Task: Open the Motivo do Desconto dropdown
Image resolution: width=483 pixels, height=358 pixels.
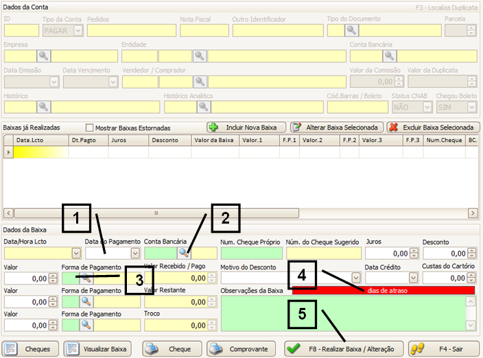Action: pos(356,278)
